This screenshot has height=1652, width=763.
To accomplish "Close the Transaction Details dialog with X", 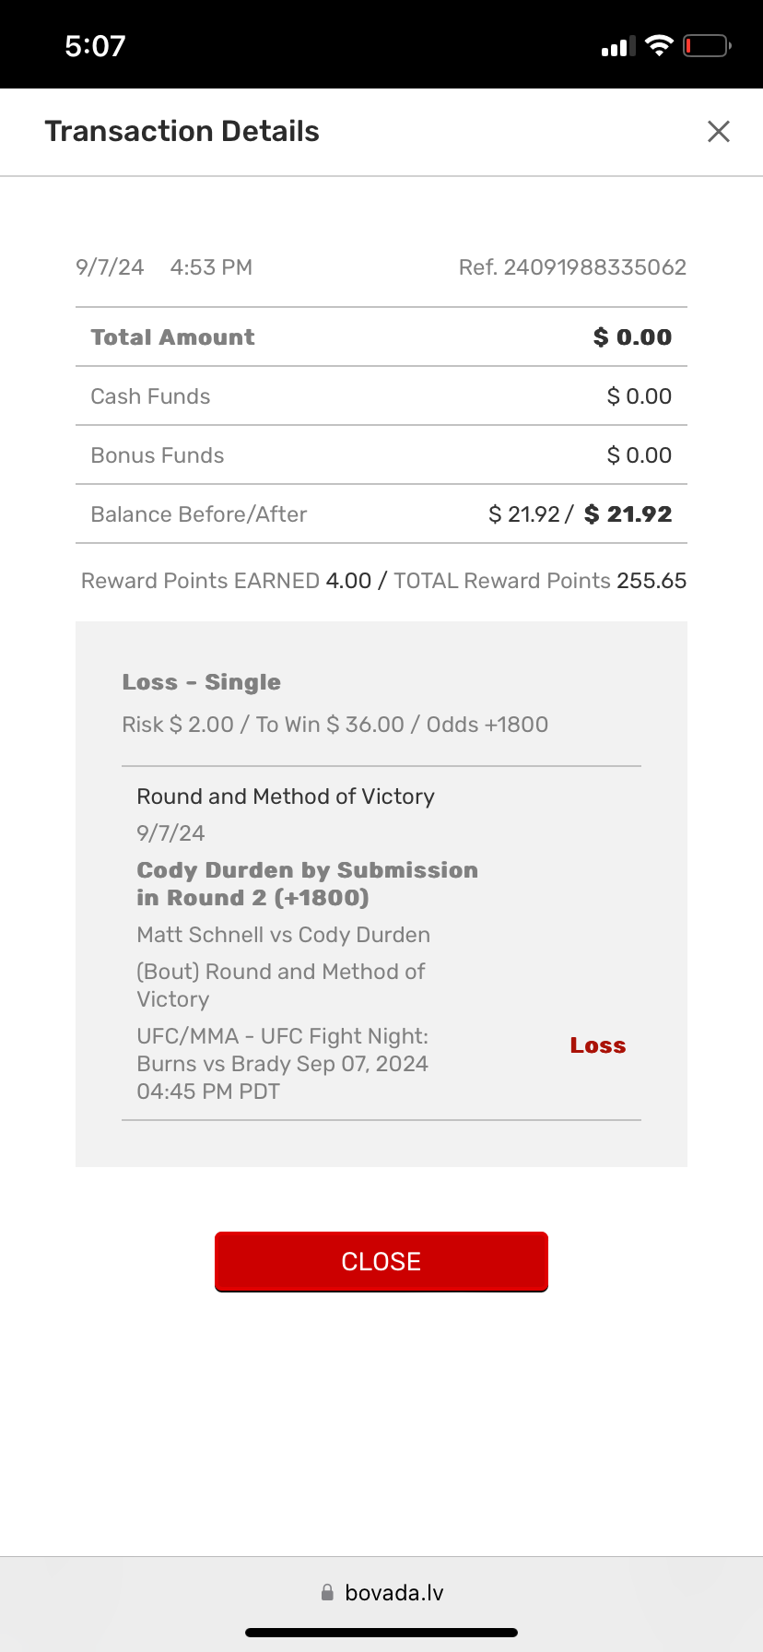I will point(718,132).
